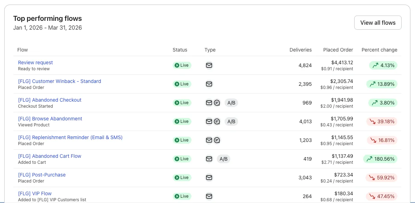This screenshot has height=203, width=415.
Task: Click the 2,395 deliveries value
Action: click(x=305, y=84)
